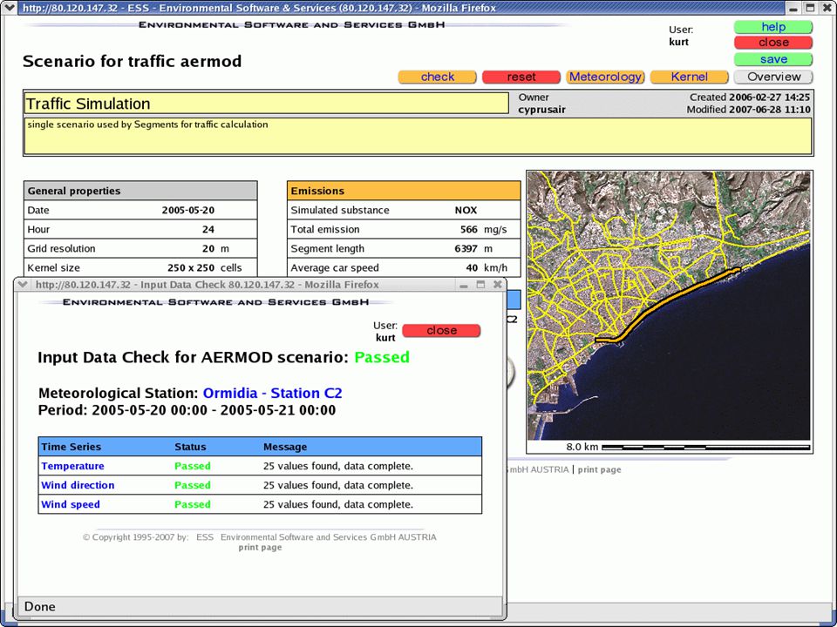
Task: Click the Passed status for Wind speed
Action: (x=193, y=504)
